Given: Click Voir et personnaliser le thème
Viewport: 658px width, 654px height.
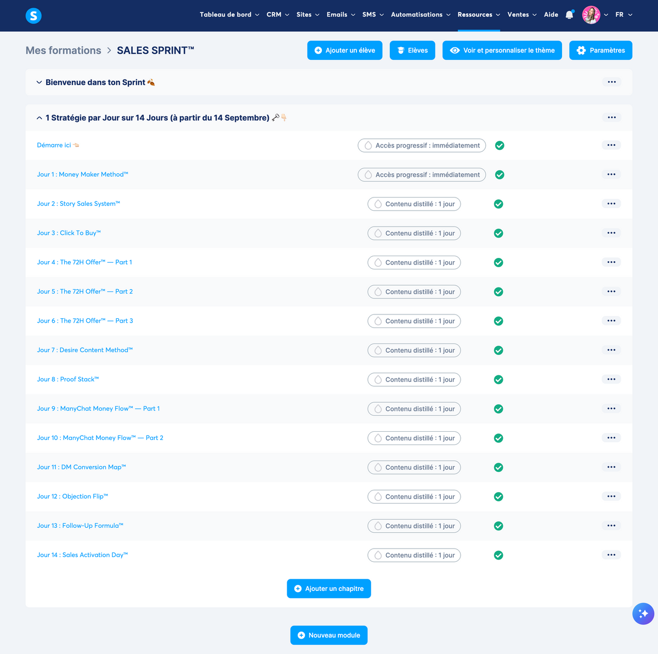Looking at the screenshot, I should point(502,50).
